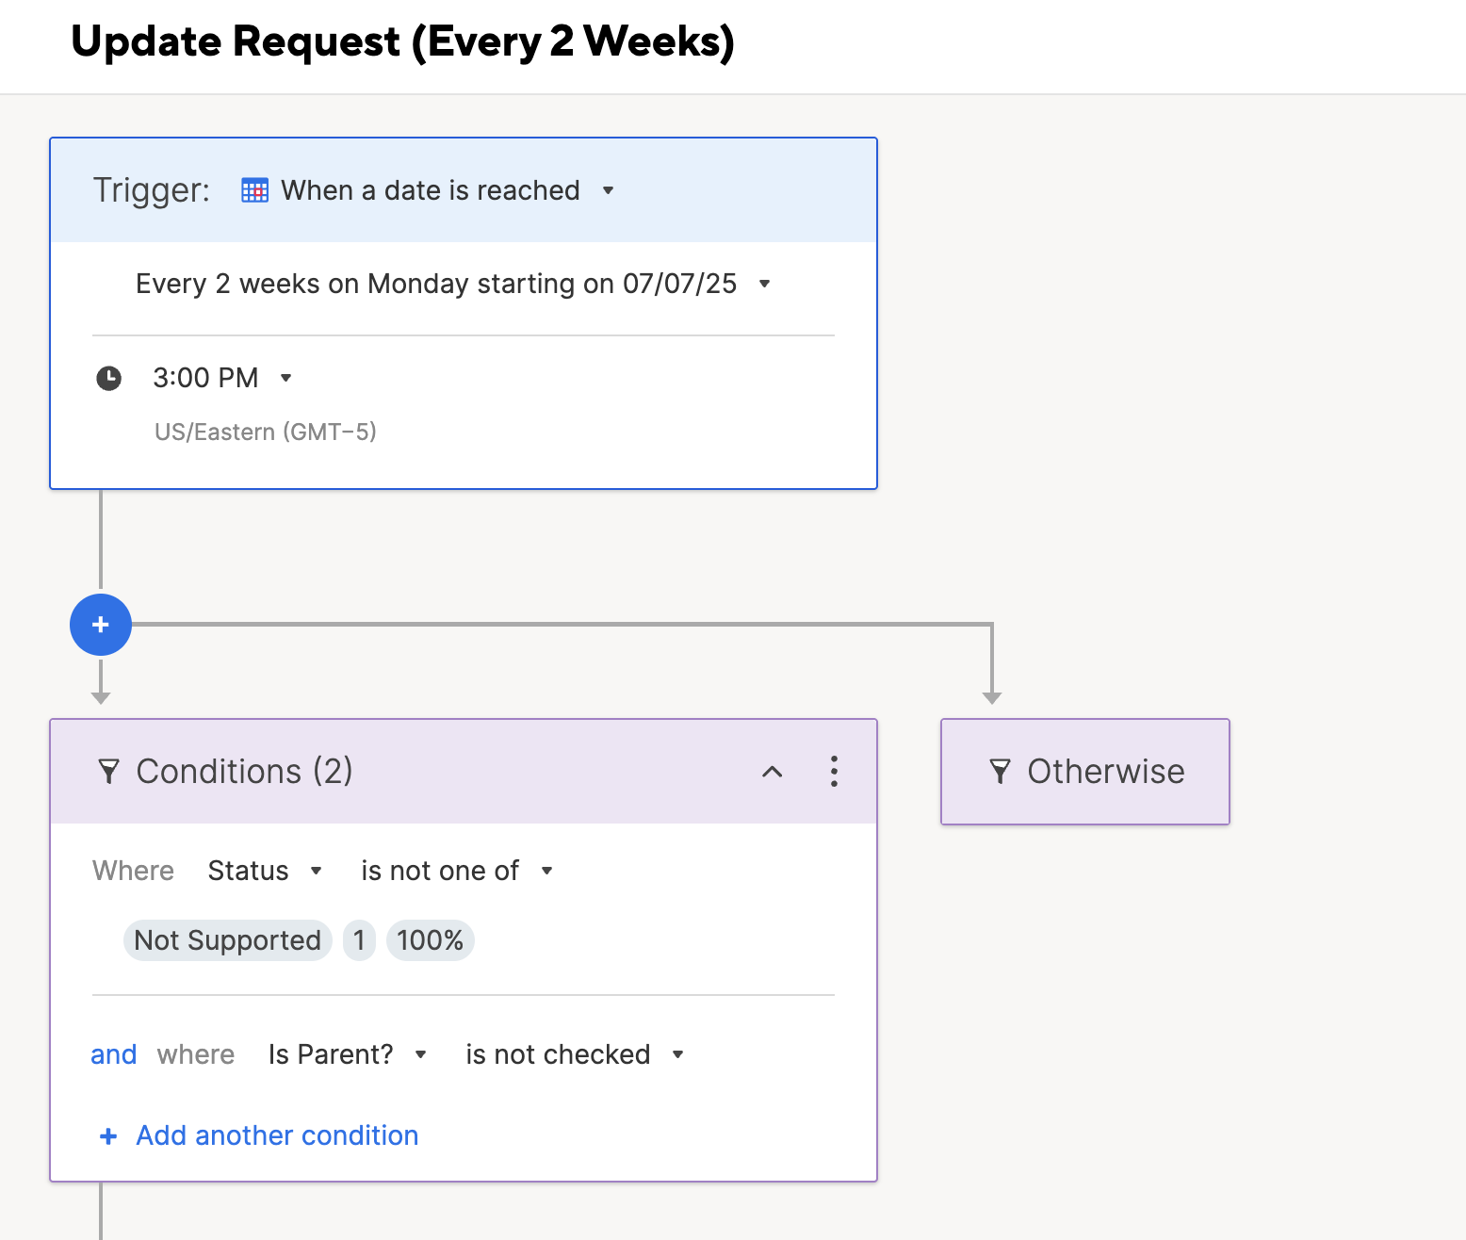Collapse the Conditions block with chevron
Viewport: 1466px width, 1240px height.
(773, 772)
